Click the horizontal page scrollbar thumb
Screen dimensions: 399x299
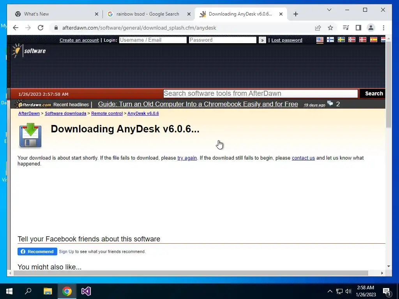pos(191,273)
